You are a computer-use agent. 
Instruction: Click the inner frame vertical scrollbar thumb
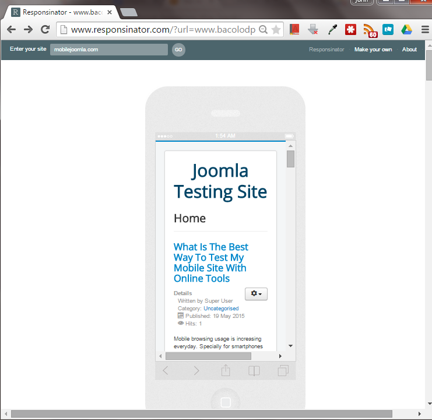290,159
